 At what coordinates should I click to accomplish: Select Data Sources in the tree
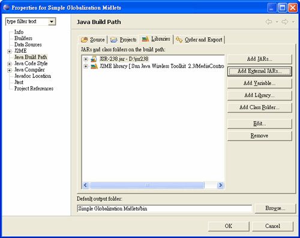point(28,44)
